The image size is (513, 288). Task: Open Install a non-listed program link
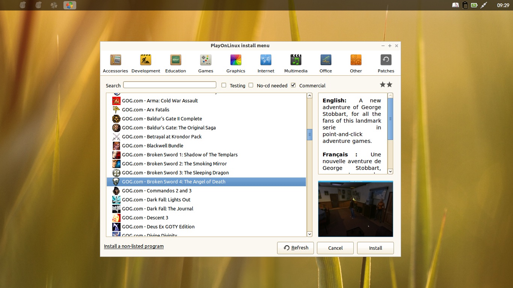134,246
